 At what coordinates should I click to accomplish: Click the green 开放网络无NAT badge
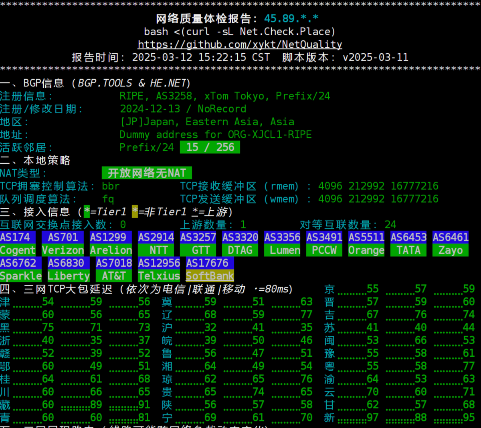pos(147,173)
